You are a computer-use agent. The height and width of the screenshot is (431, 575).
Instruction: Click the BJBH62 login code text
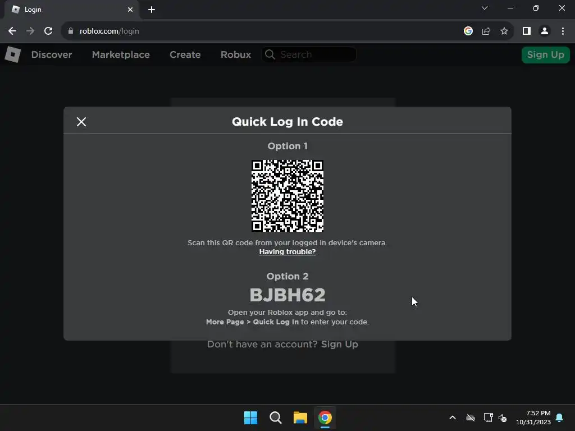tap(287, 295)
